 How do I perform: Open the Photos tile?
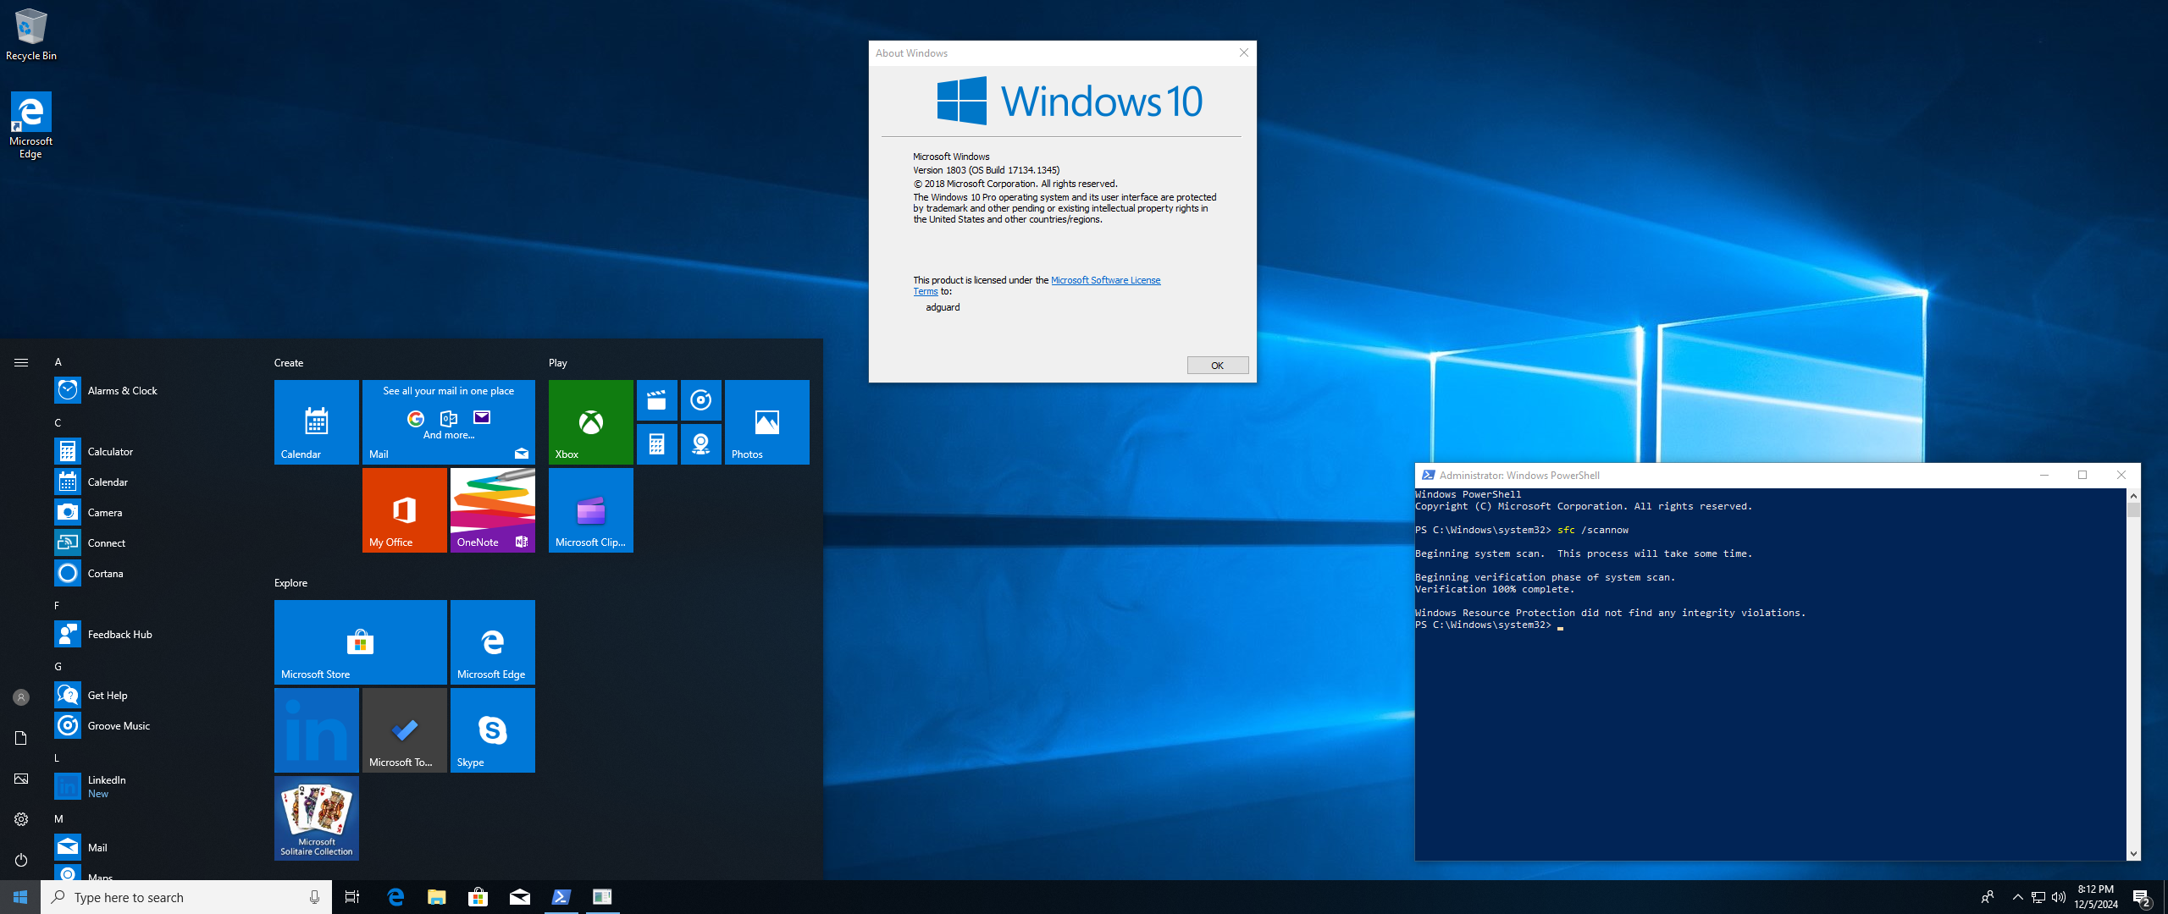point(767,422)
